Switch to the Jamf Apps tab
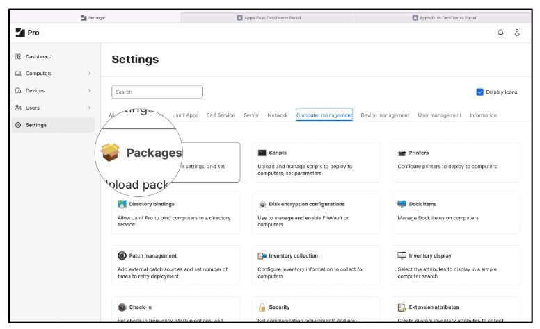 186,115
